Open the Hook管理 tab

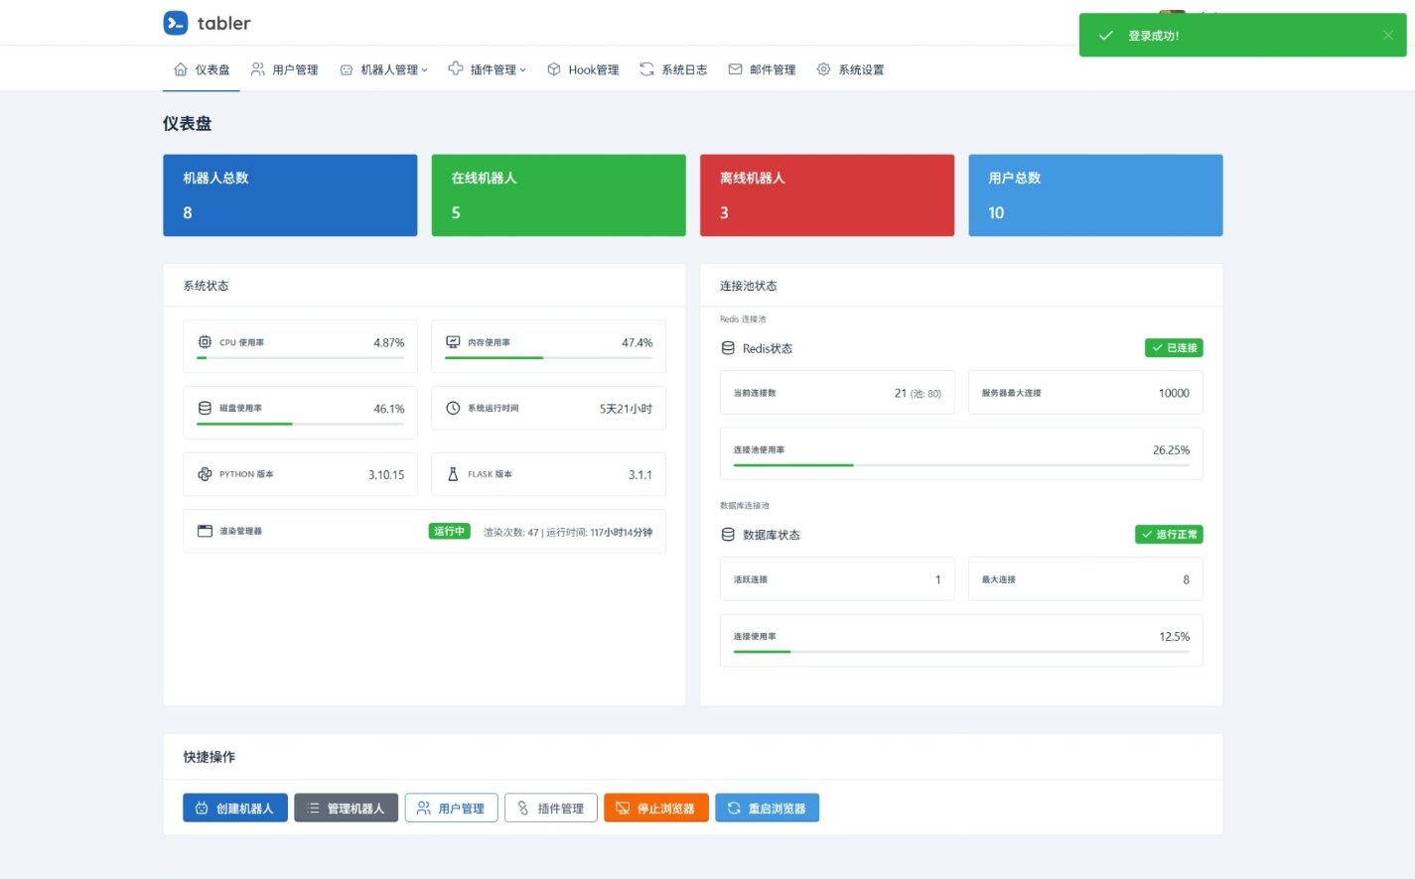point(583,69)
